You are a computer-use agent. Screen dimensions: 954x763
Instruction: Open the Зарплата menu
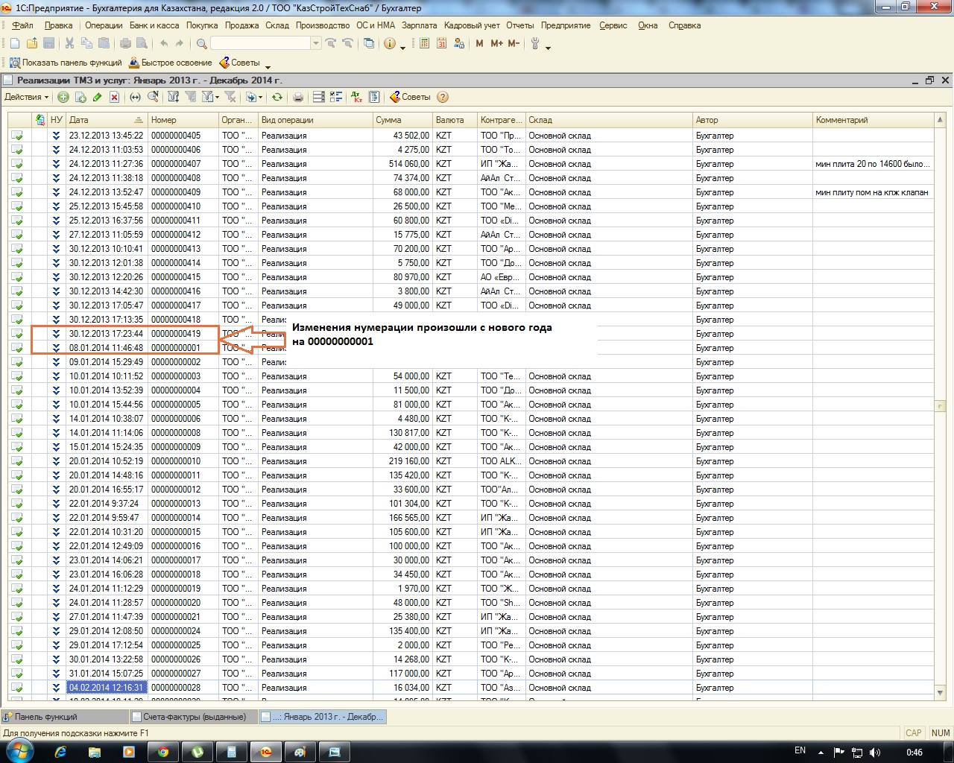(419, 25)
